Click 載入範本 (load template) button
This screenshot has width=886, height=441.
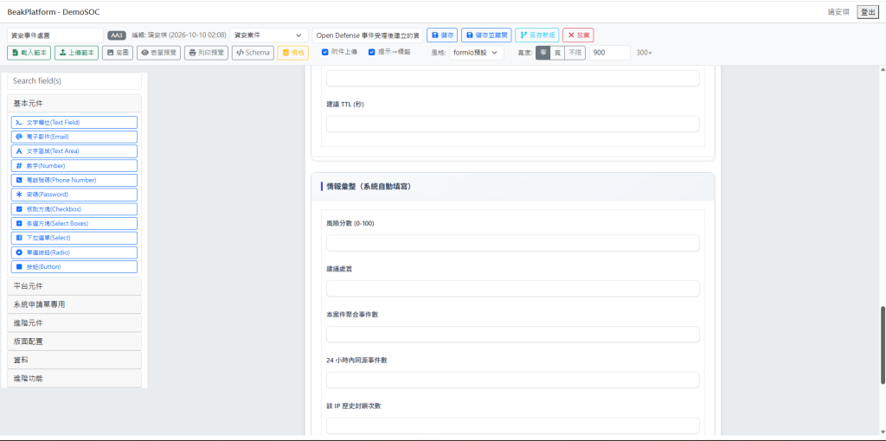(x=29, y=53)
